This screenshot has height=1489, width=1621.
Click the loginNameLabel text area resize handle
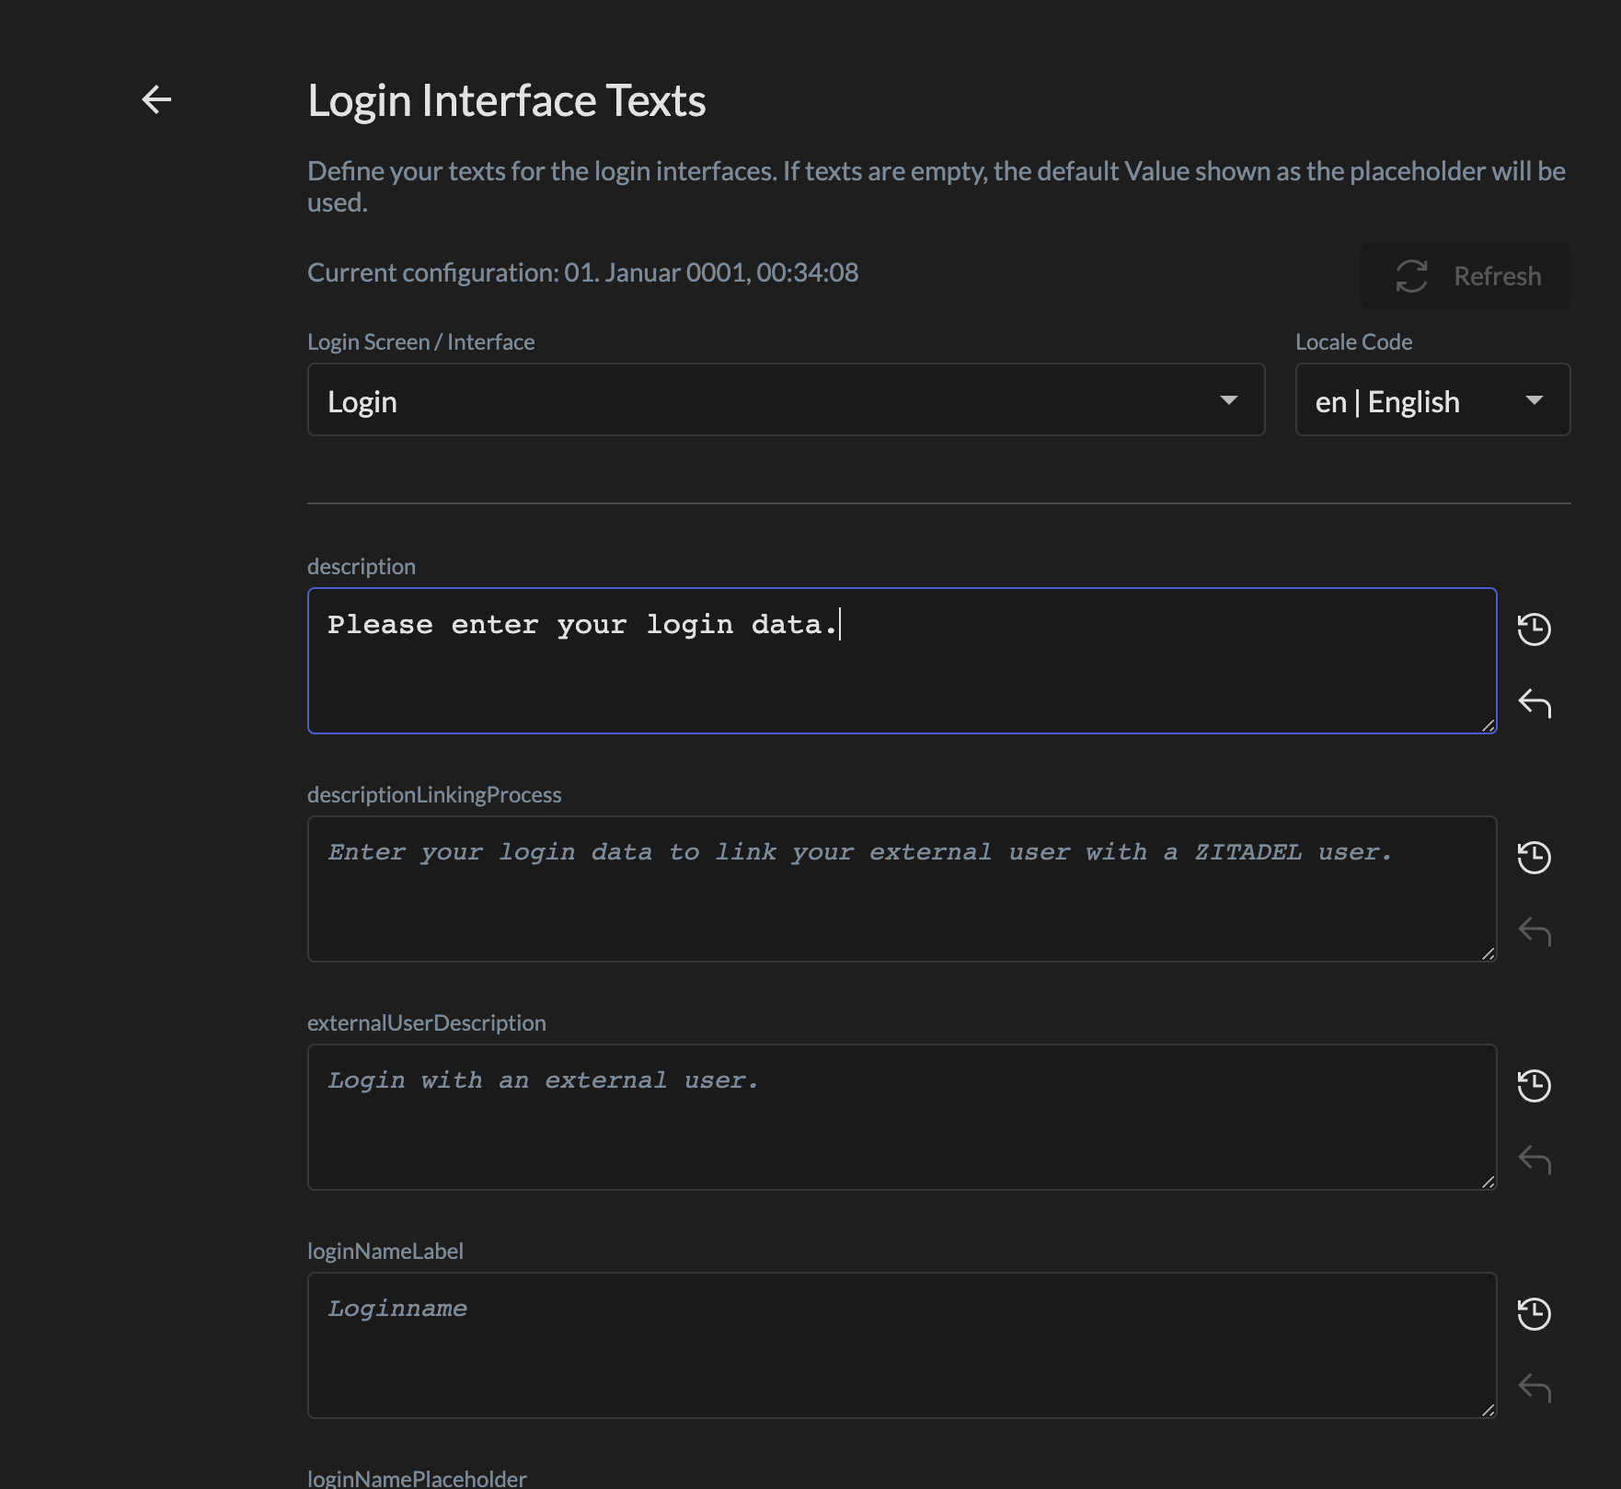[x=1488, y=1410]
